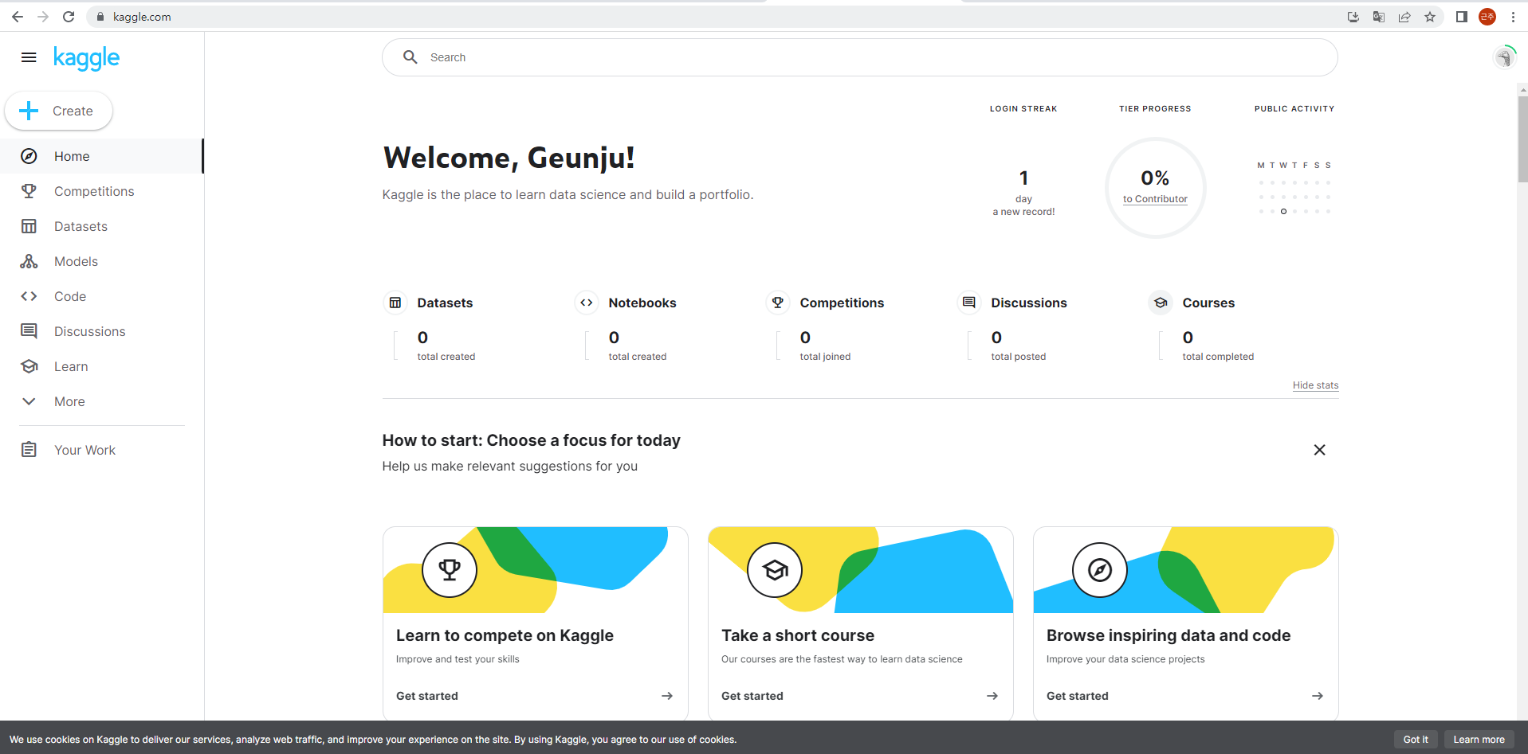The width and height of the screenshot is (1528, 754).
Task: Click arrow on Take a short course card
Action: 992,696
